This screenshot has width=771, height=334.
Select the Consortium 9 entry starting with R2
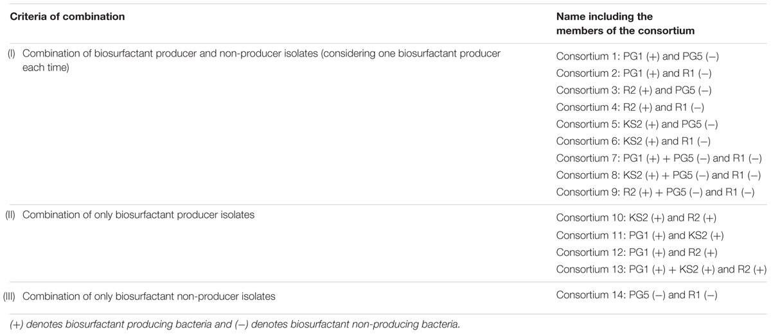point(655,194)
